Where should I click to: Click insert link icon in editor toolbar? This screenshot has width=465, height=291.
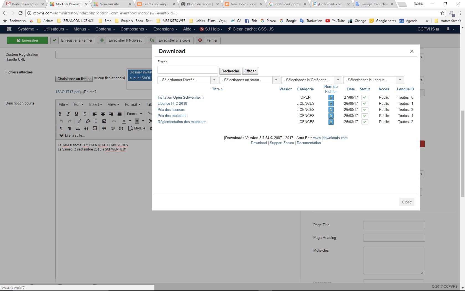pos(79,121)
